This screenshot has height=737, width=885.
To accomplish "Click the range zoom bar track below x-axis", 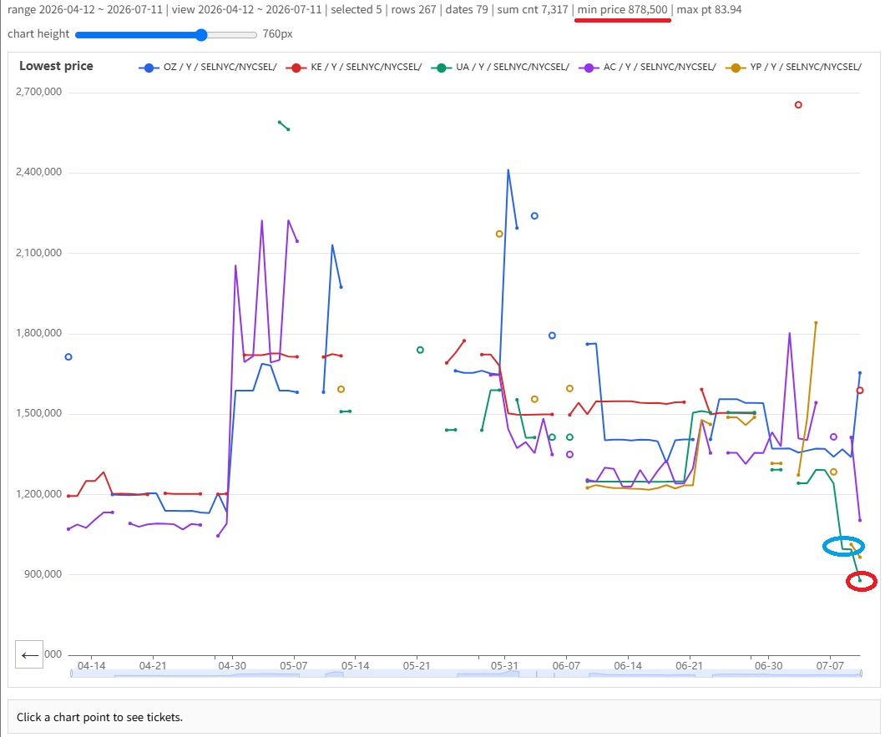I will [x=466, y=673].
